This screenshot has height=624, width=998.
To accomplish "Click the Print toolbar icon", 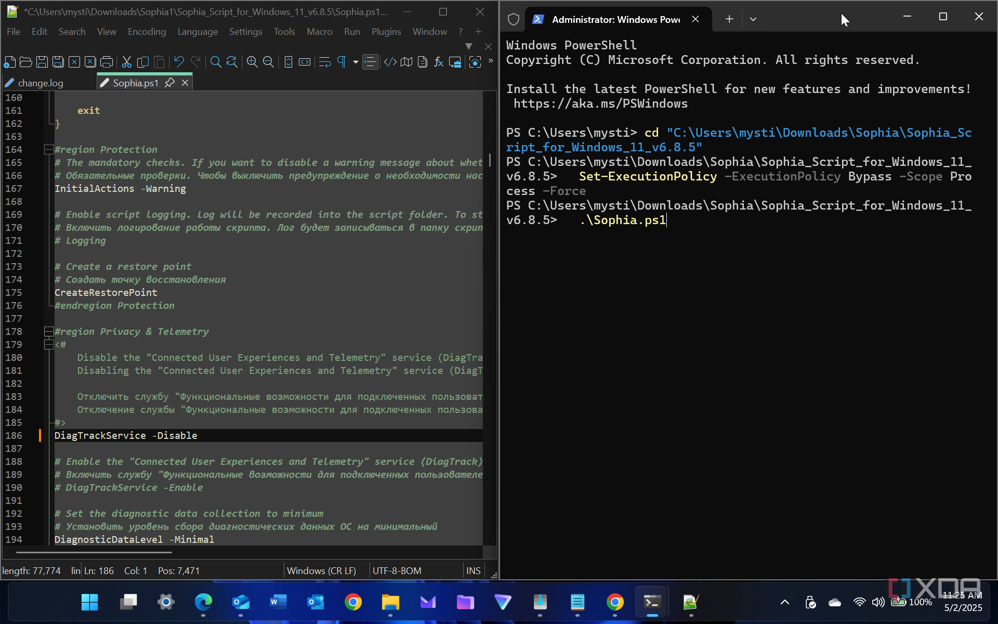I will pos(107,62).
